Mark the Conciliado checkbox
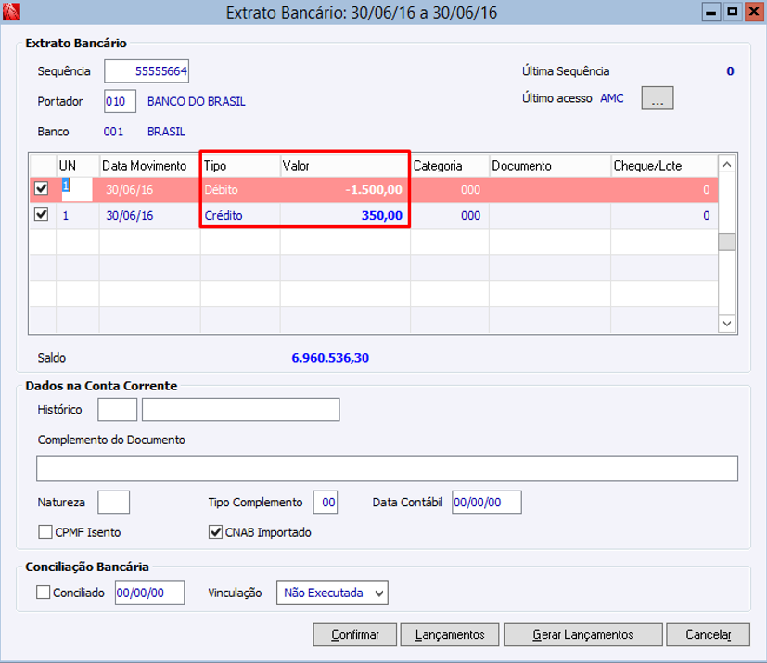Screen dimensions: 767x663 click(x=43, y=593)
